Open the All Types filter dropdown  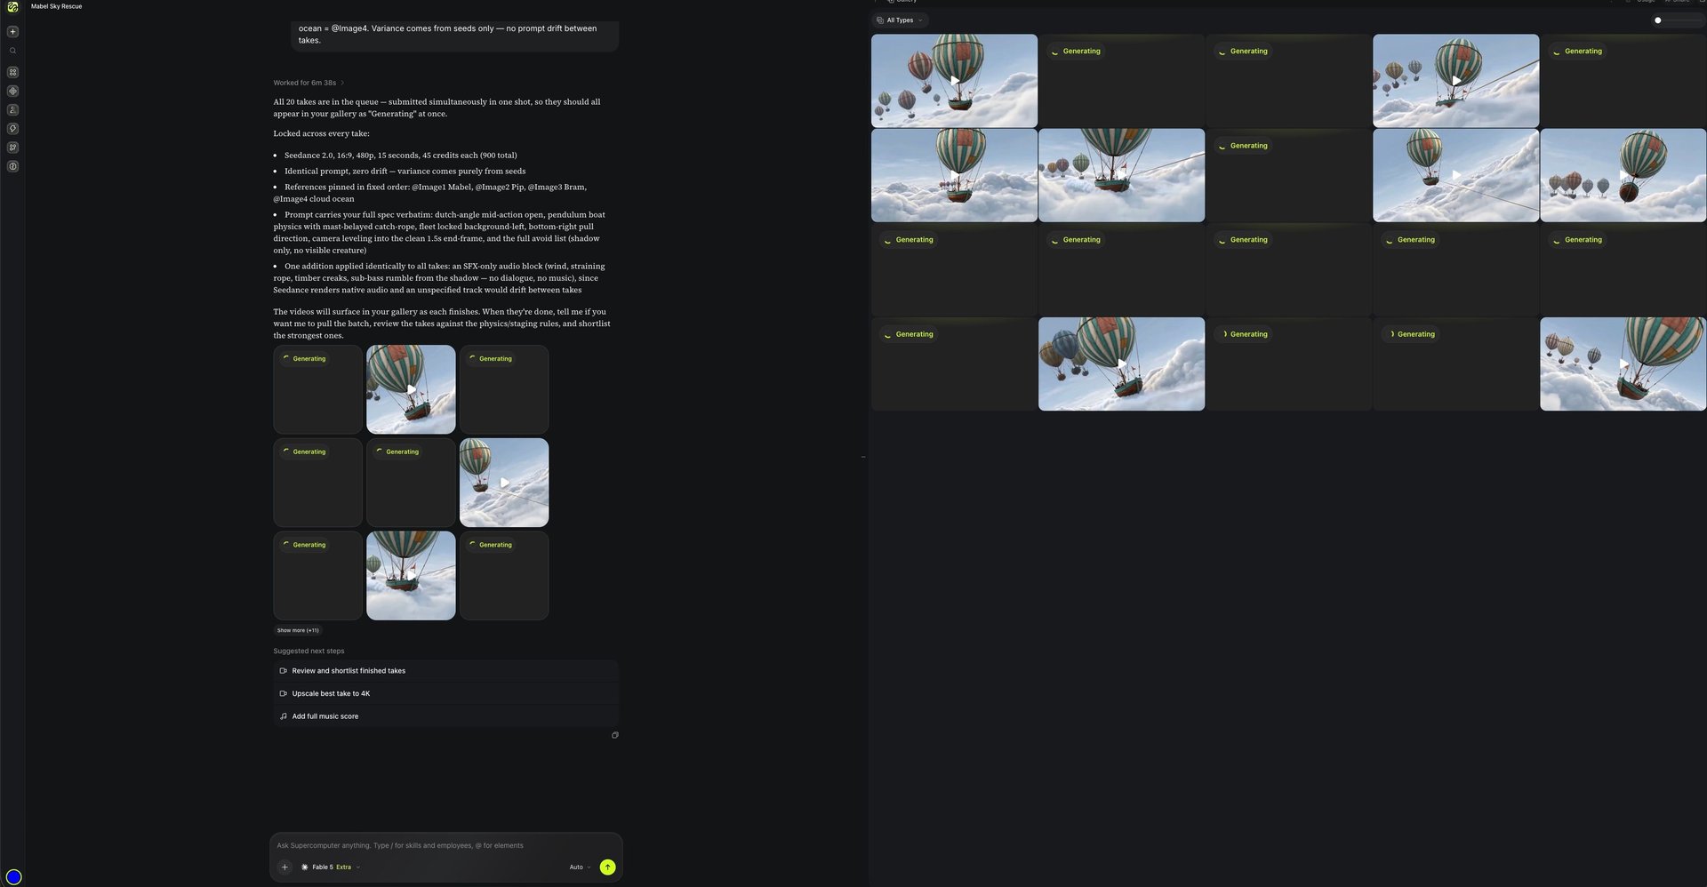click(x=900, y=20)
